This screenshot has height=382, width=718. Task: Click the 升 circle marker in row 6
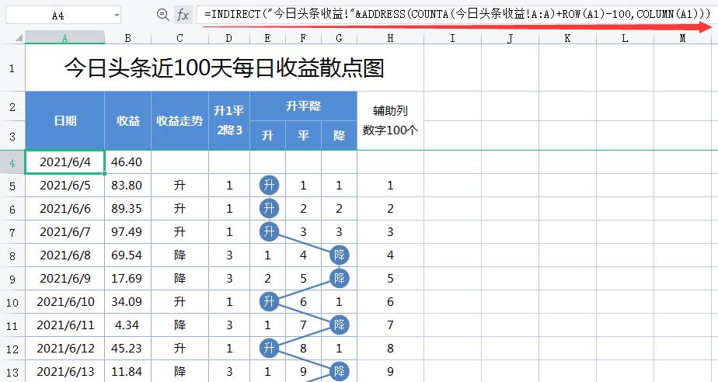[x=269, y=209]
